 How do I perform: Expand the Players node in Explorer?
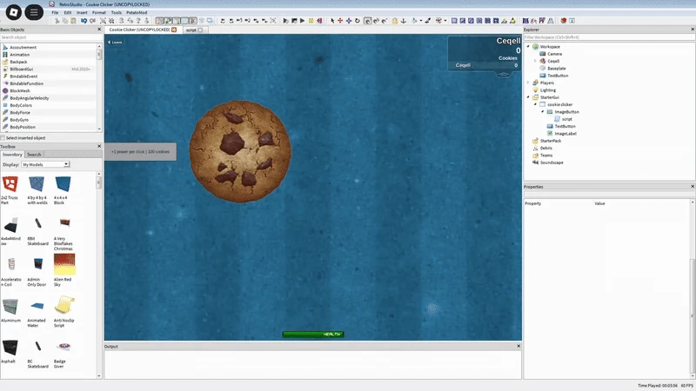pyautogui.click(x=528, y=83)
